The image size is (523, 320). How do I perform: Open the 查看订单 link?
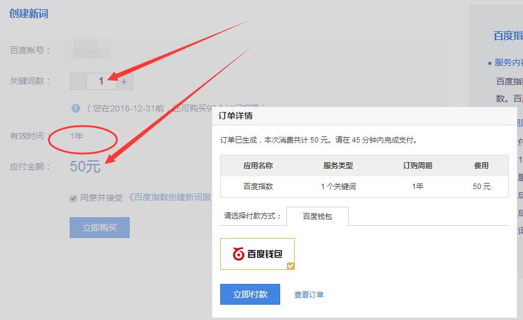tap(309, 295)
